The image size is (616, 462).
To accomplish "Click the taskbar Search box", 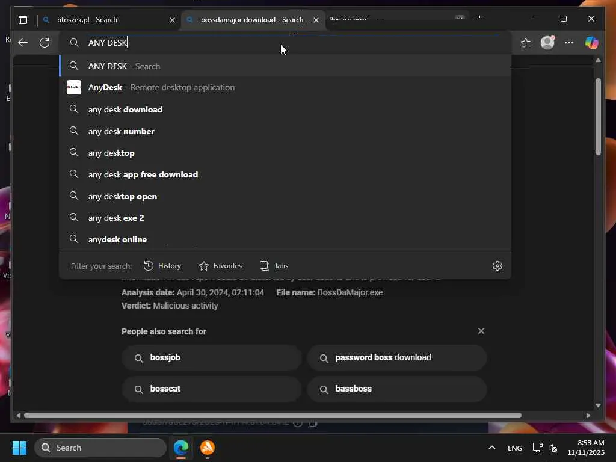I will coord(100,448).
